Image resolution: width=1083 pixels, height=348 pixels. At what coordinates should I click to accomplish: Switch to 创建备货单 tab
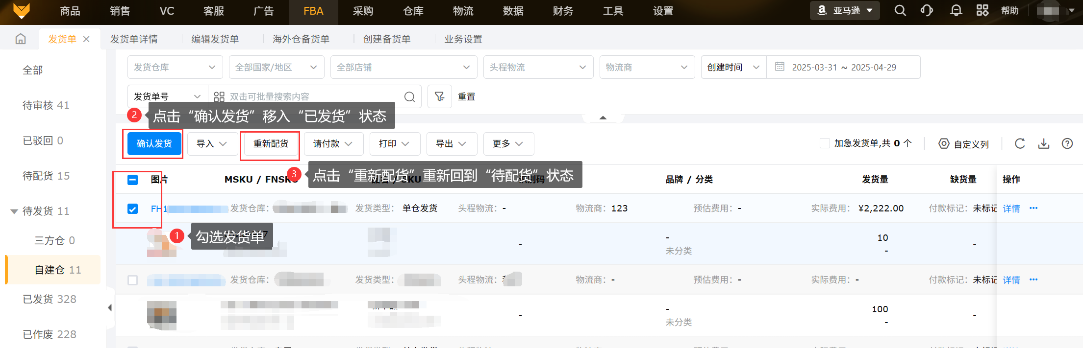pos(387,39)
